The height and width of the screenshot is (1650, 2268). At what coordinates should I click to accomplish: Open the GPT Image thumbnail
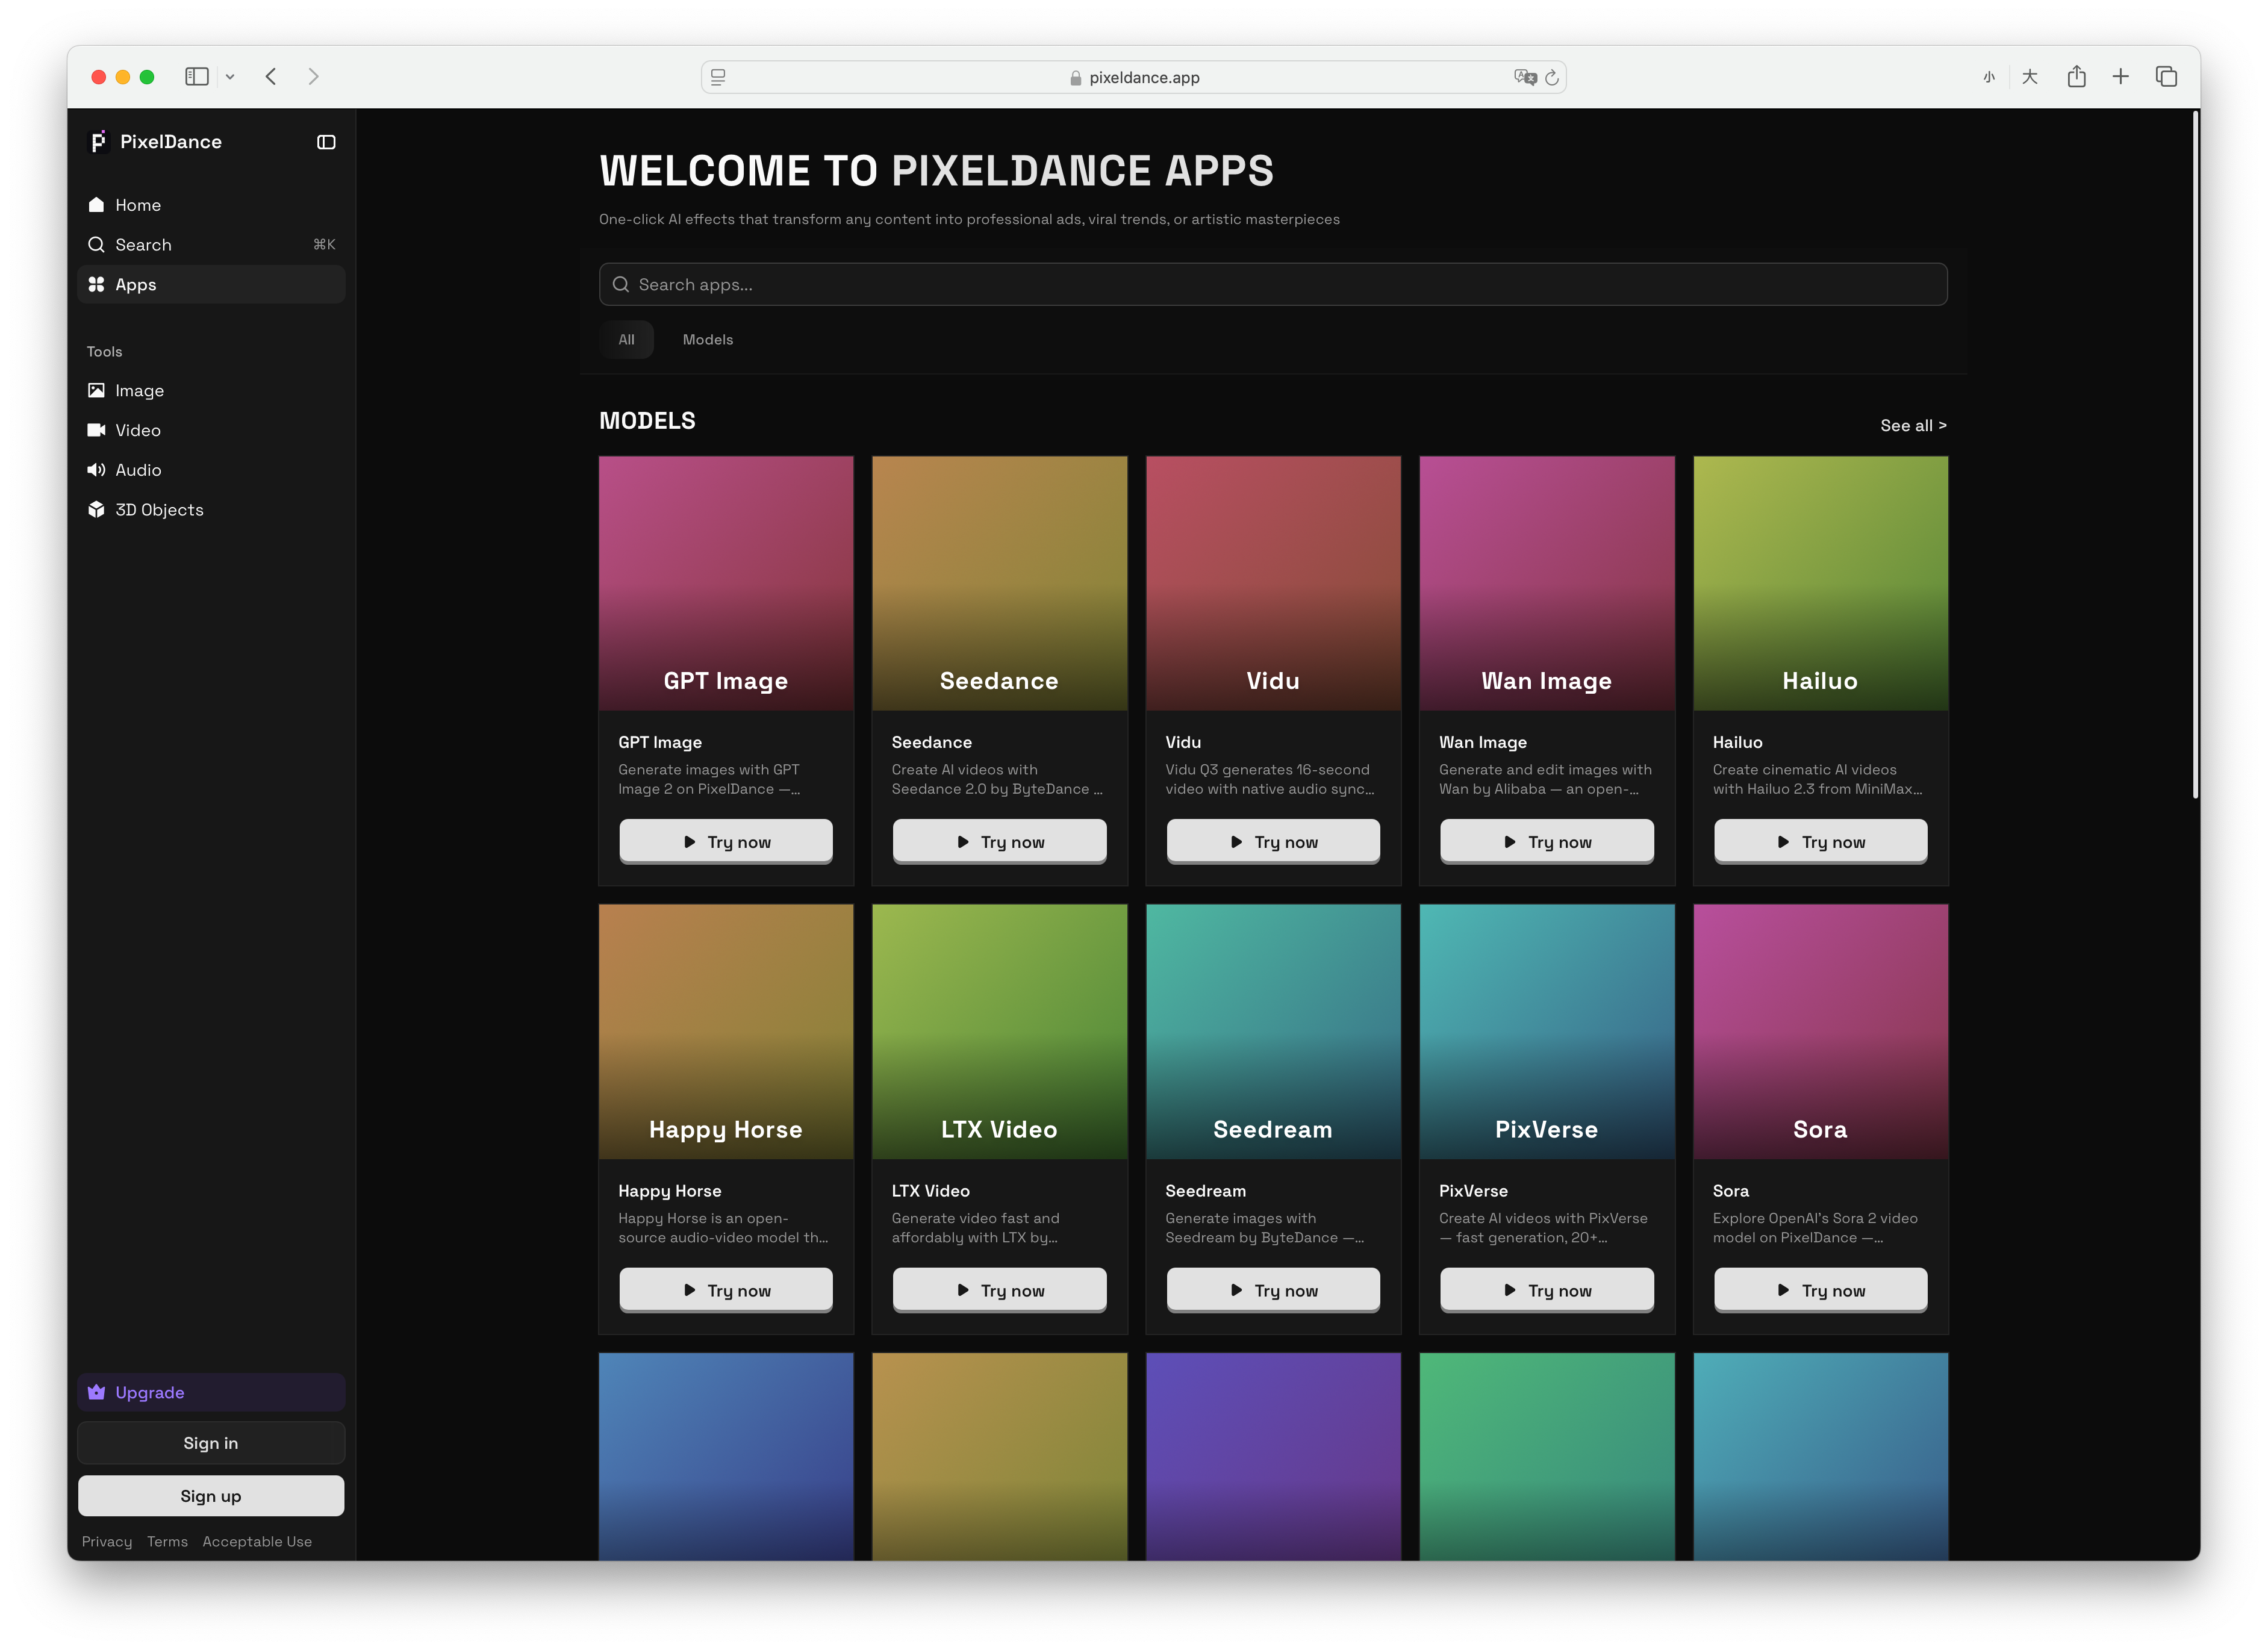point(726,584)
